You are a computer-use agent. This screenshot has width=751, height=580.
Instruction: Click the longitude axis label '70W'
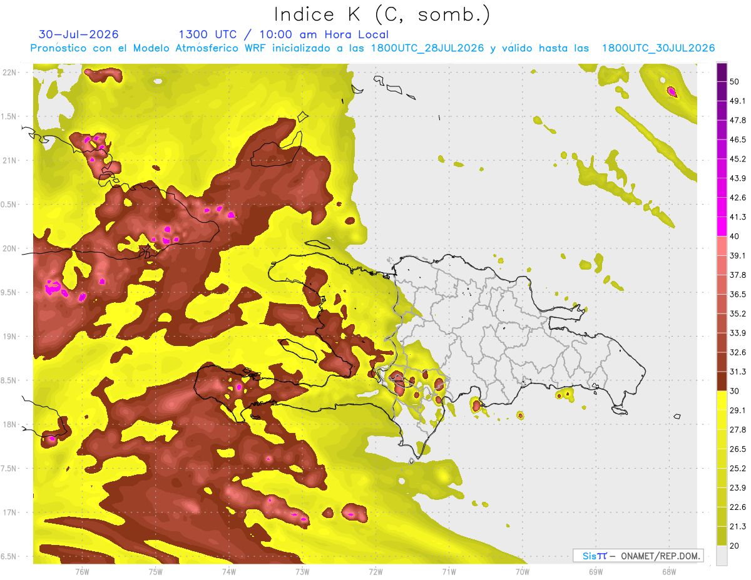point(523,571)
